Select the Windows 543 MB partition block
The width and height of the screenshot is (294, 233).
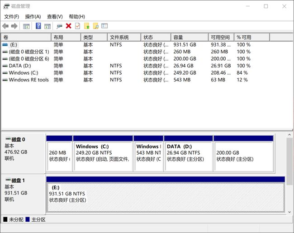coord(148,153)
